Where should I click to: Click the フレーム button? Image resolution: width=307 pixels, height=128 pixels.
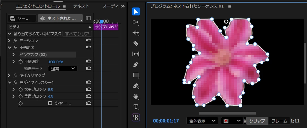pyautogui.click(x=279, y=121)
